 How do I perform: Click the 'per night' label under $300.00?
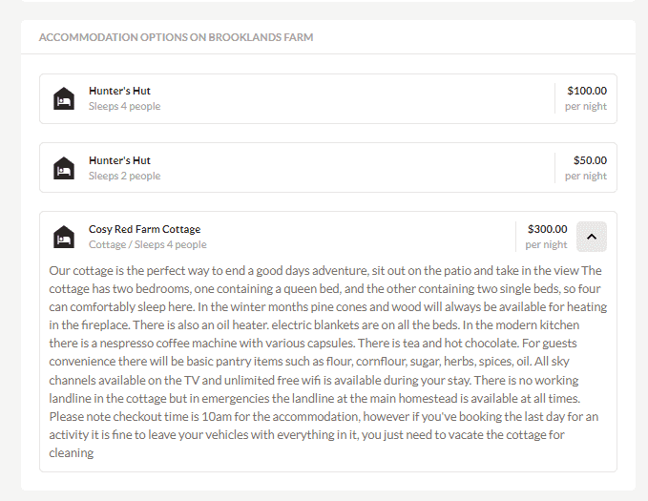546,244
